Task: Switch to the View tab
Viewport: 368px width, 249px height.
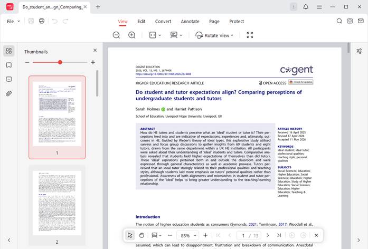Action: pos(122,21)
